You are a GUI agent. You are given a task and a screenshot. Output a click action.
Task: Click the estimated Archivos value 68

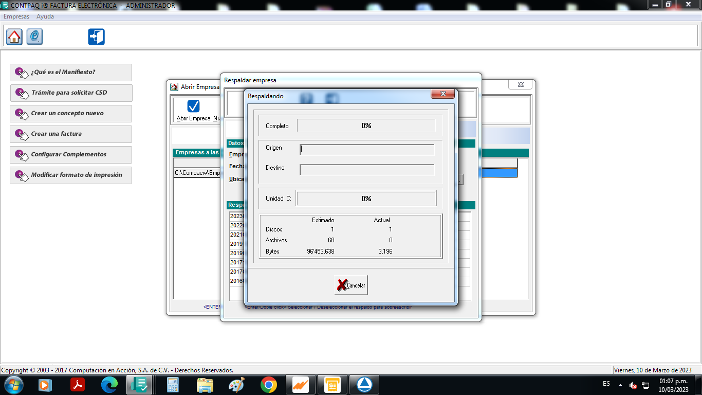point(331,240)
